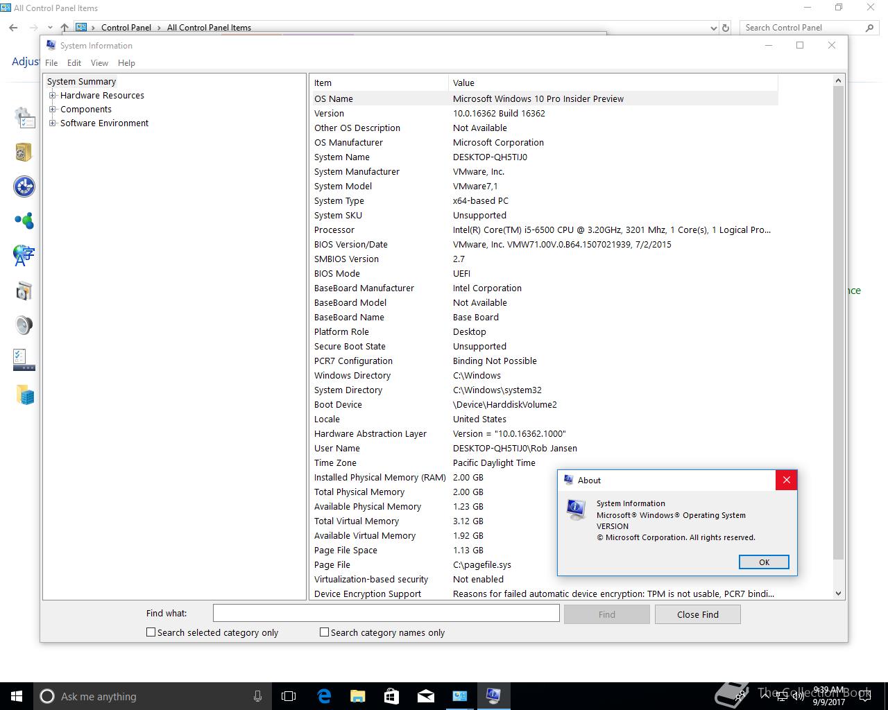Open the Edit menu
Screen dimensions: 888x710
pyautogui.click(x=74, y=63)
